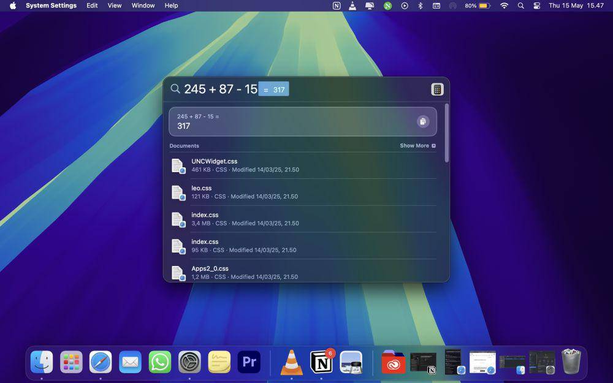613x383 pixels.
Task: Open the Wi-Fi status menu
Action: (x=504, y=6)
